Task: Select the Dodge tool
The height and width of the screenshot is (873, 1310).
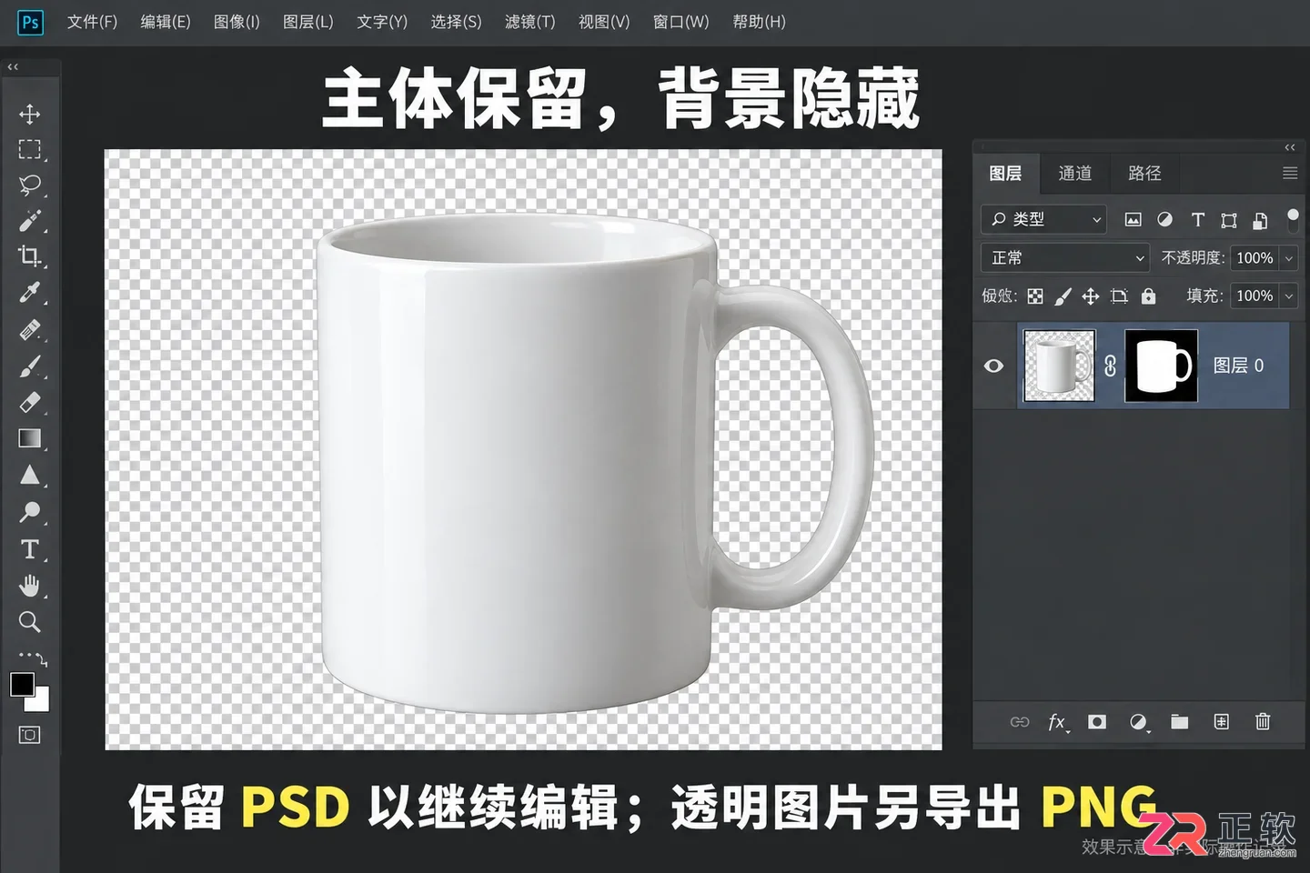Action: pyautogui.click(x=29, y=512)
